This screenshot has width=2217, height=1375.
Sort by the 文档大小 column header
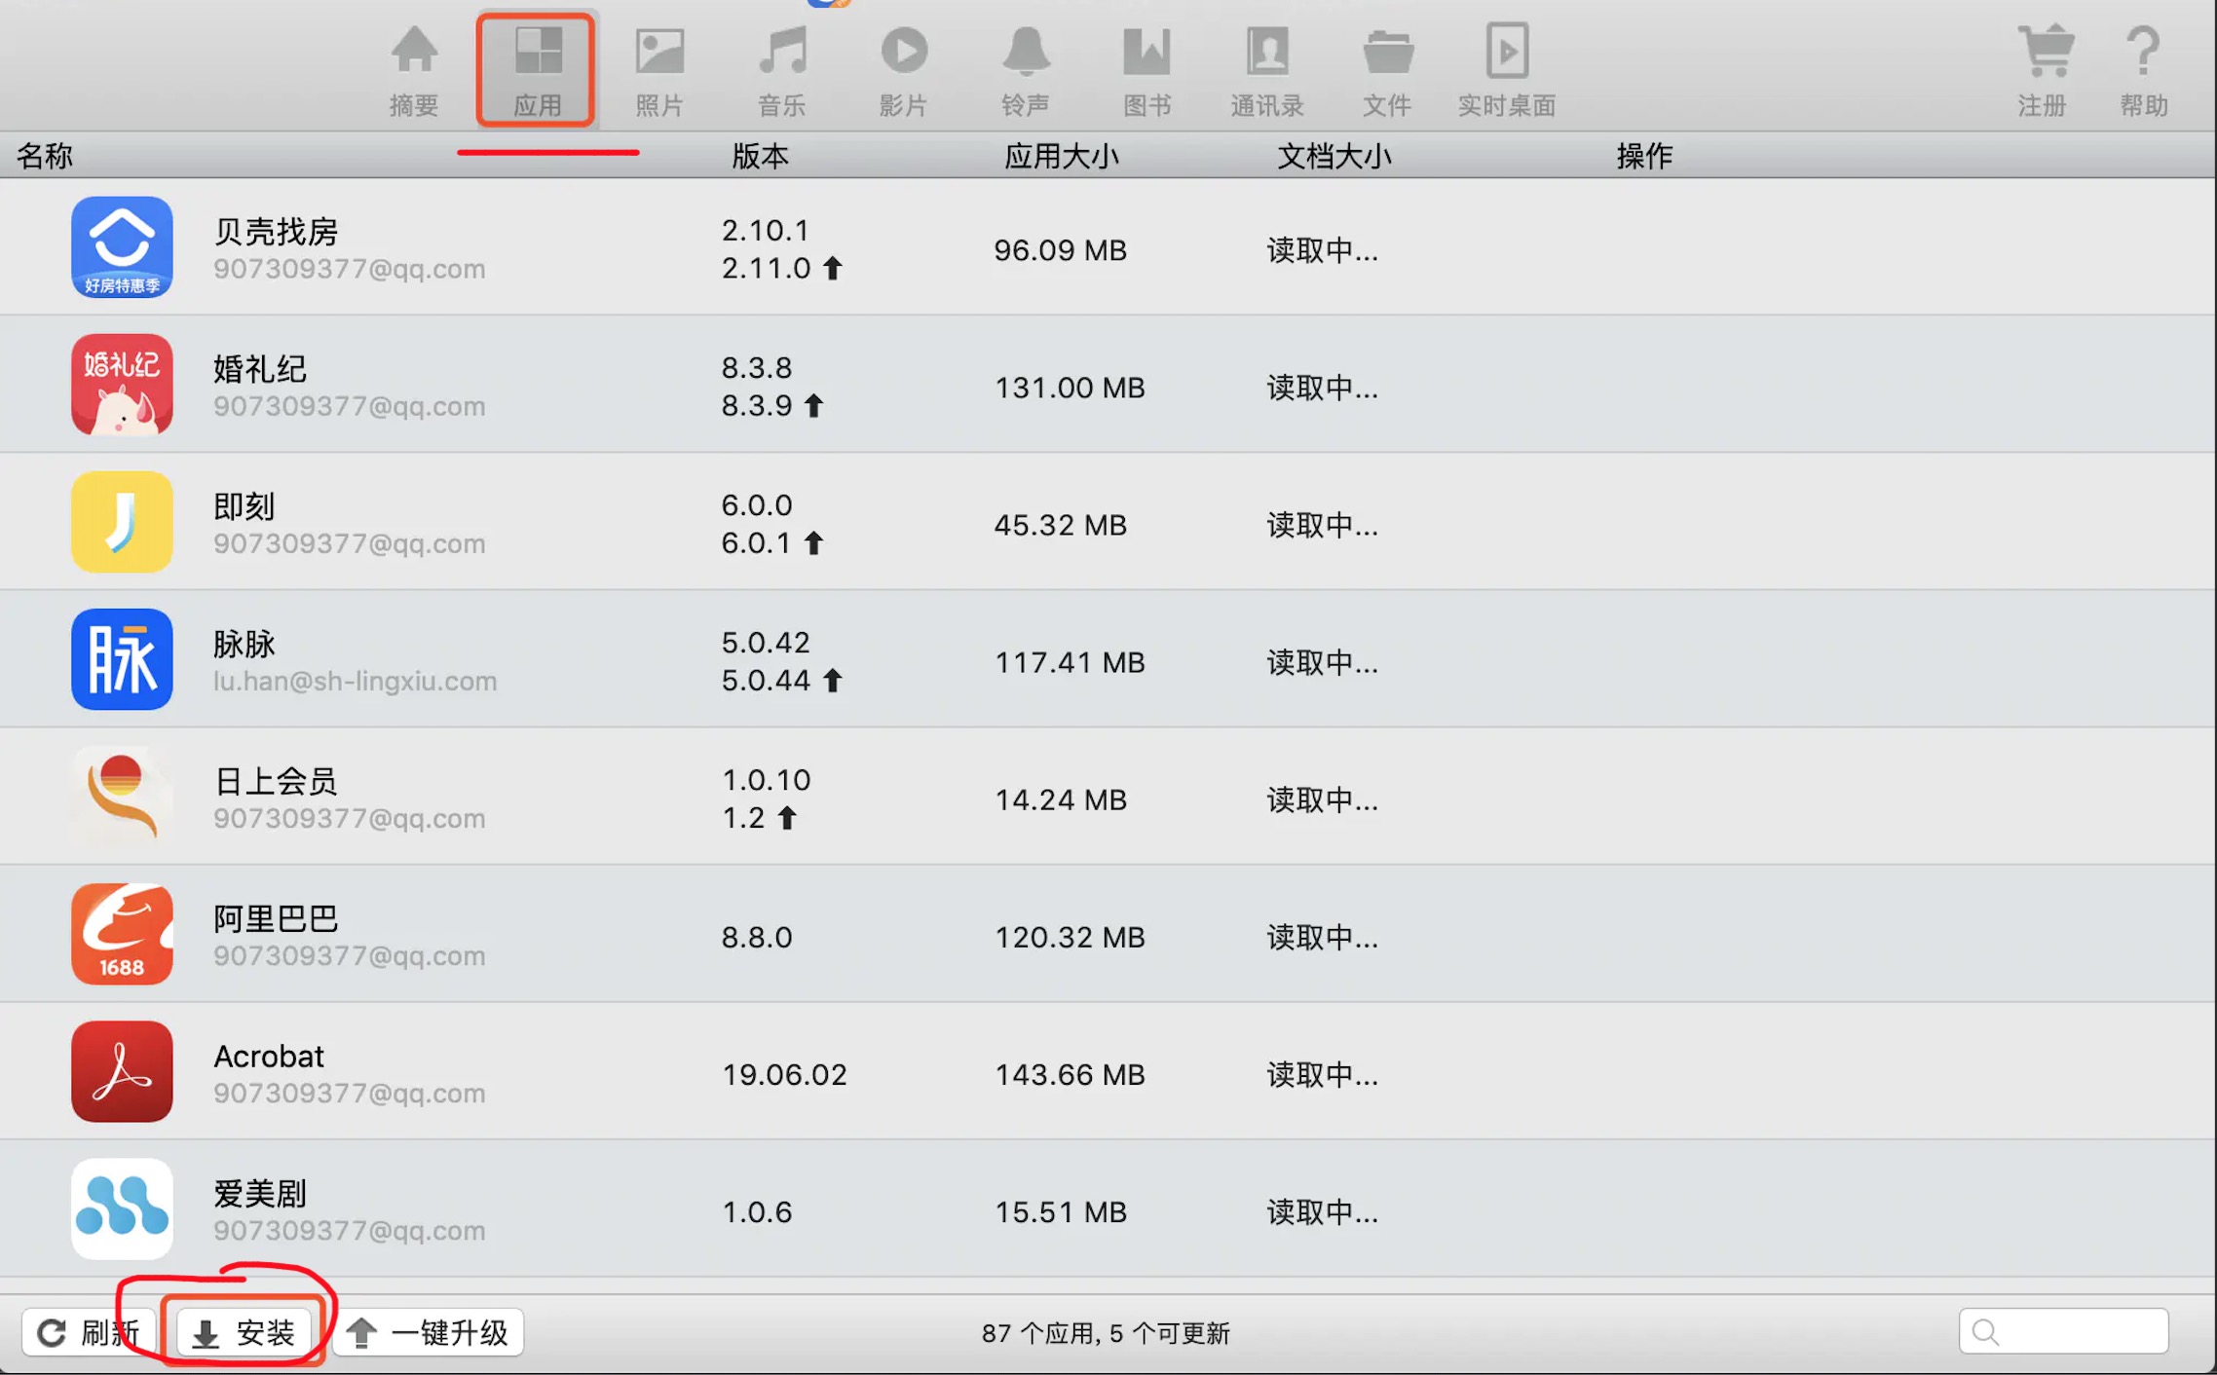click(x=1334, y=156)
